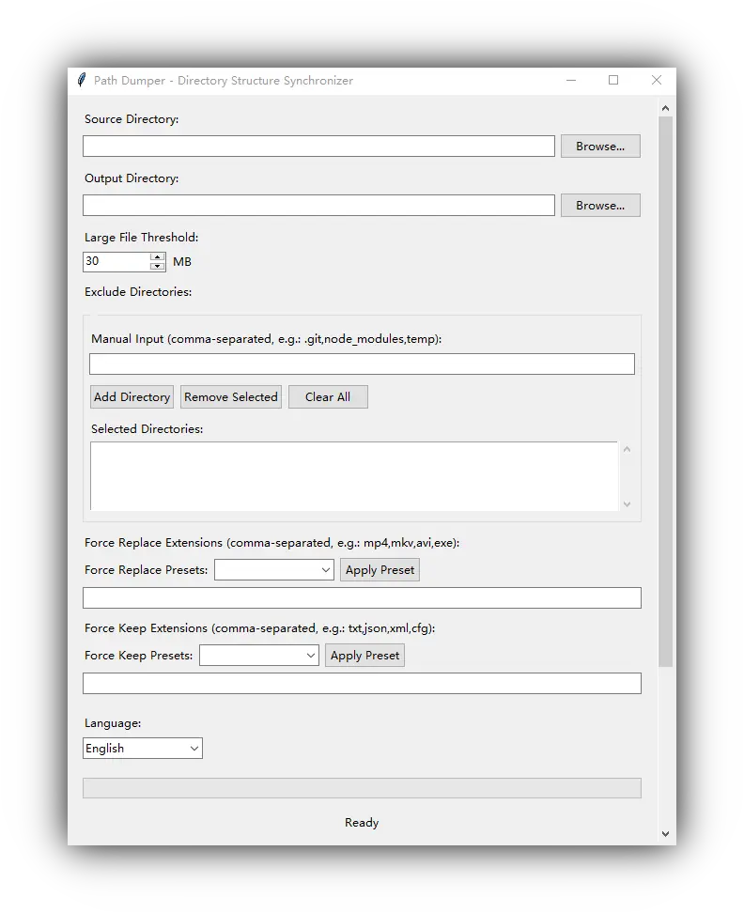The width and height of the screenshot is (744, 913).
Task: Click the main vertical scrollbar thumb
Action: click(x=665, y=392)
